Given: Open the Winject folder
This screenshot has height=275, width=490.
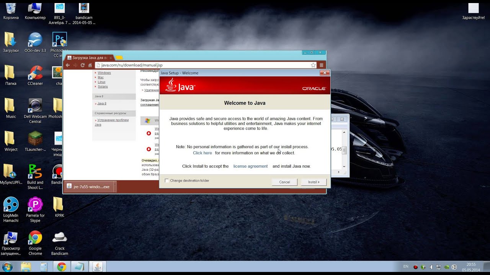Looking at the screenshot, I should 11,141.
